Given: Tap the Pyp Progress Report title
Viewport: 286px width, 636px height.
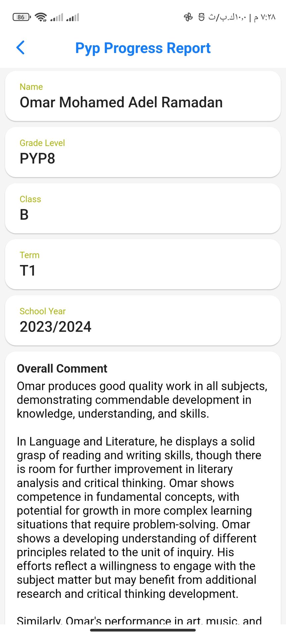Looking at the screenshot, I should click(143, 48).
